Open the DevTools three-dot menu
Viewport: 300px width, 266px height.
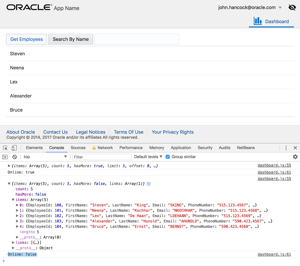point(286,148)
